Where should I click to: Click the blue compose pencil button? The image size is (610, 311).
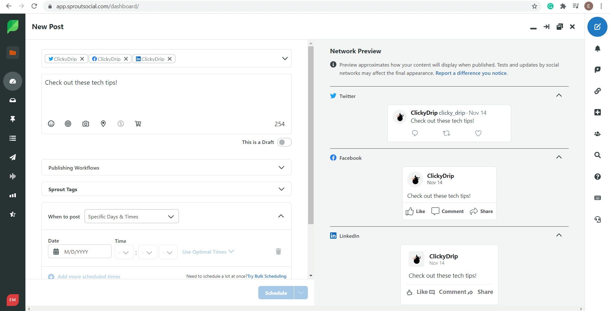(597, 27)
